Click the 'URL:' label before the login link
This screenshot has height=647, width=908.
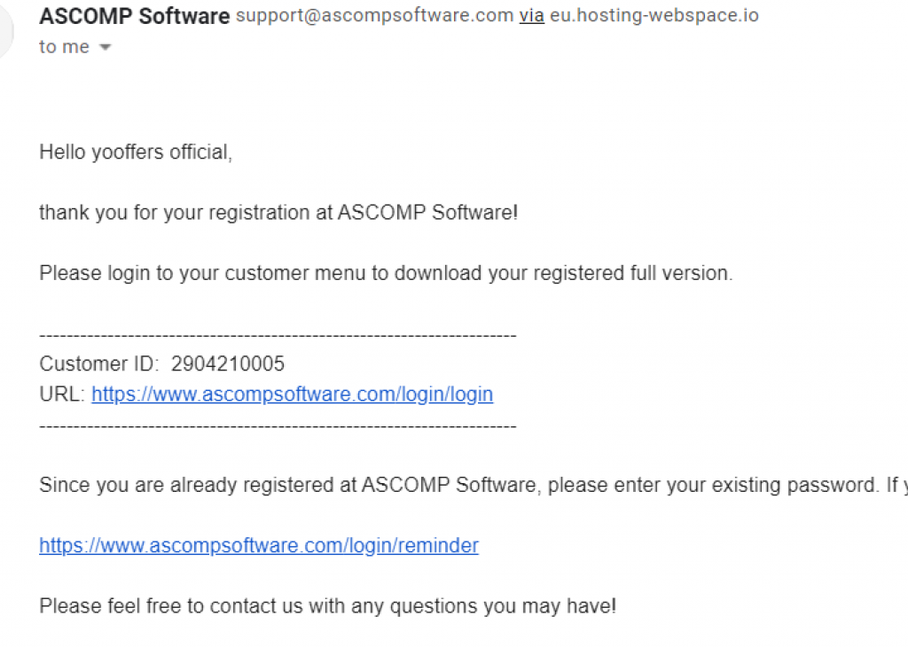(x=62, y=394)
